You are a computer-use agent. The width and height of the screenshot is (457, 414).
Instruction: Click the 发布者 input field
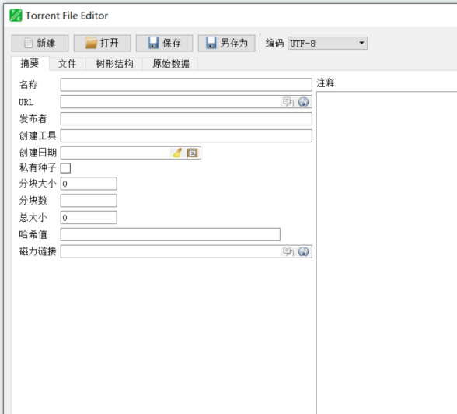point(187,119)
